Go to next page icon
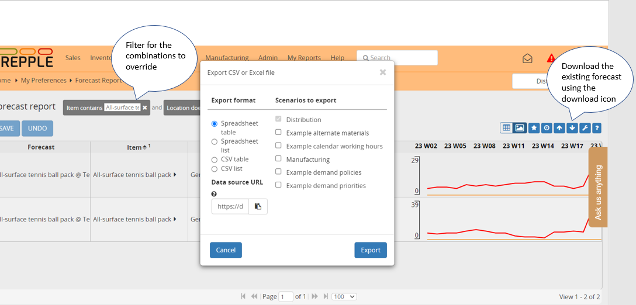Image resolution: width=636 pixels, height=305 pixels. (314, 296)
